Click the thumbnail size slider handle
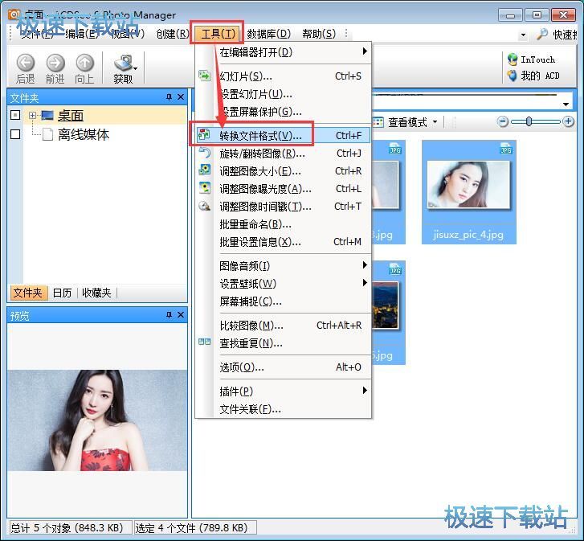The image size is (584, 541). 529,121
